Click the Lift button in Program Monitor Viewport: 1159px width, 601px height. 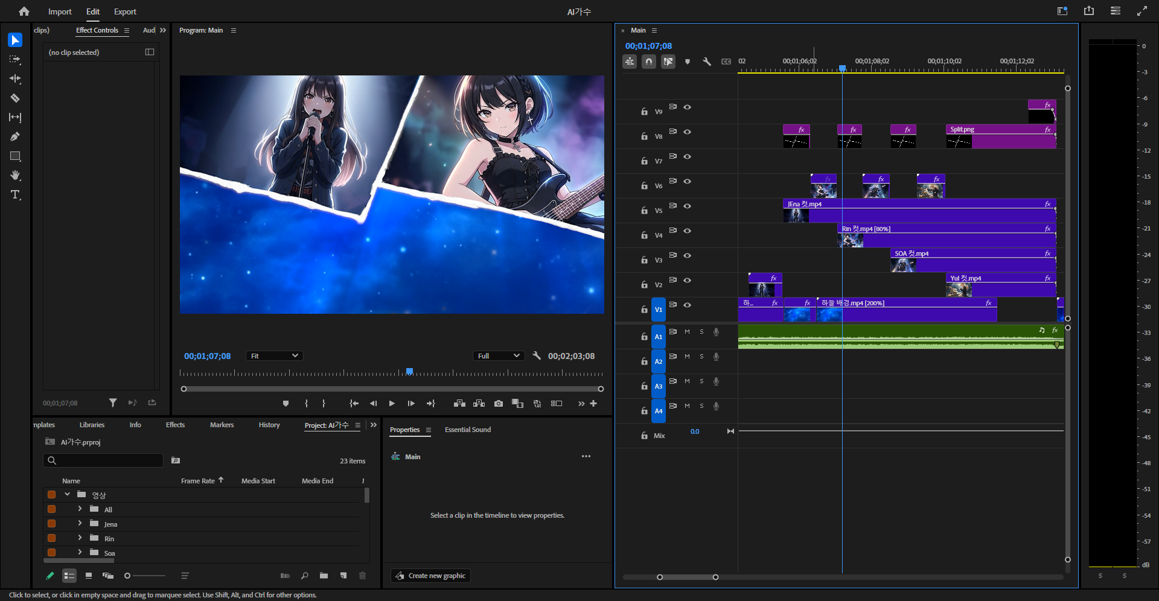pyautogui.click(x=459, y=404)
